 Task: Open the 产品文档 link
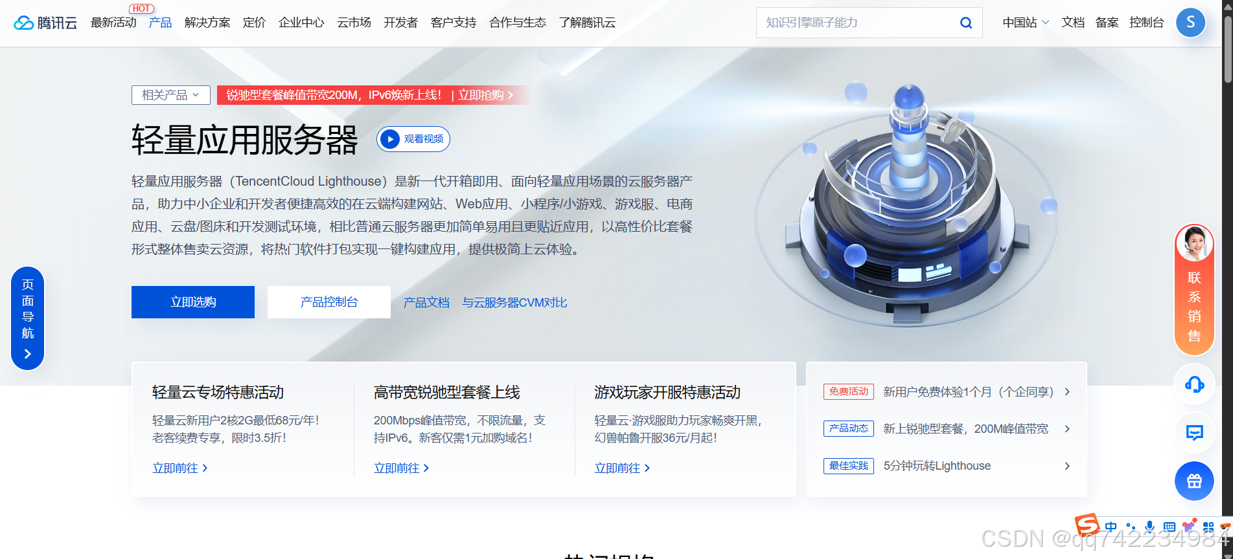pos(426,303)
